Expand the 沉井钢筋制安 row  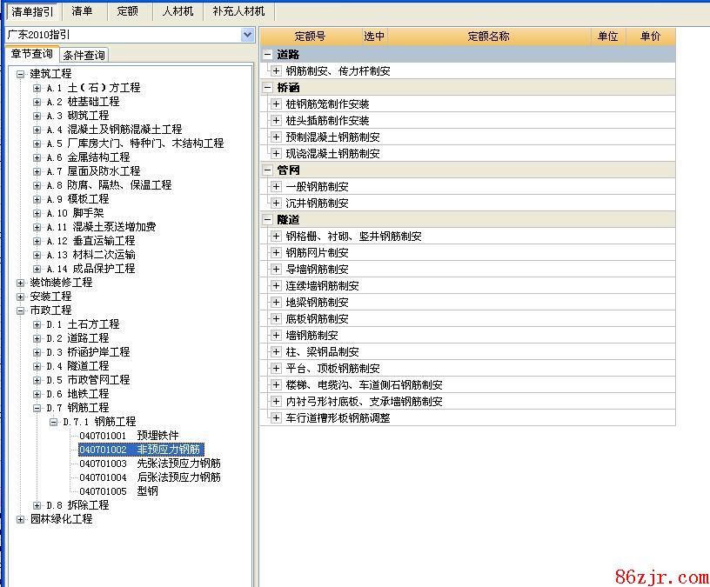276,203
